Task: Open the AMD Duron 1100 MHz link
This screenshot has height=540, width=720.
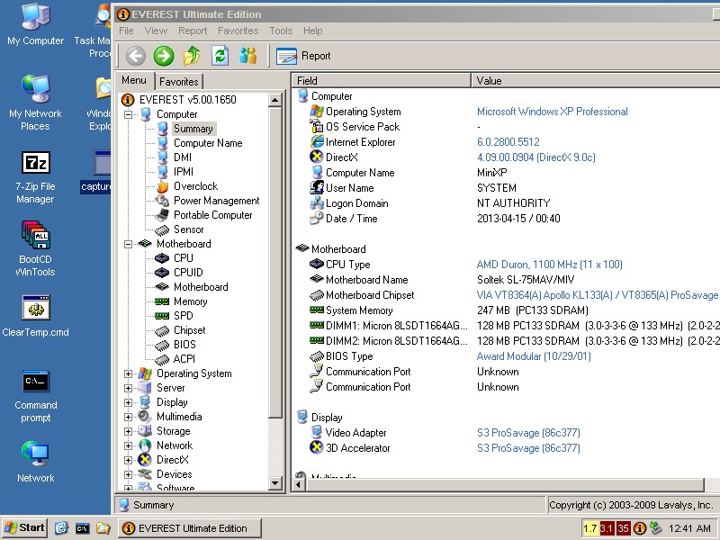Action: pyautogui.click(x=550, y=265)
